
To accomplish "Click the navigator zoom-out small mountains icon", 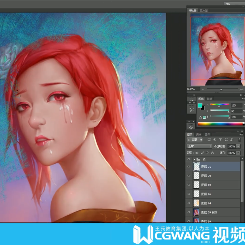I will [203, 89].
